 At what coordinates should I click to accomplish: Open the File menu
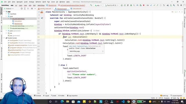pyautogui.click(x=5, y=2)
